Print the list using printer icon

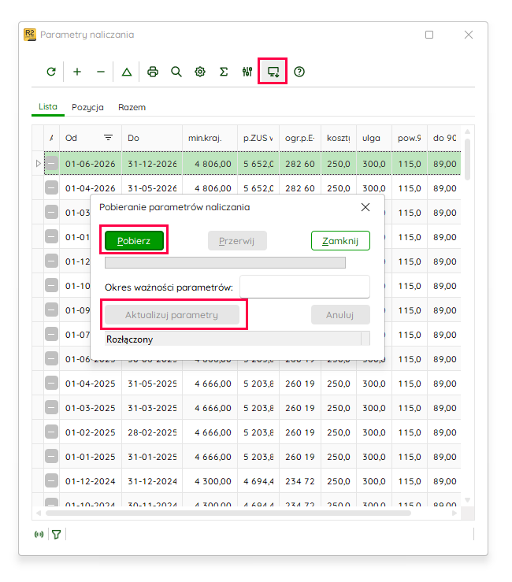pos(153,72)
